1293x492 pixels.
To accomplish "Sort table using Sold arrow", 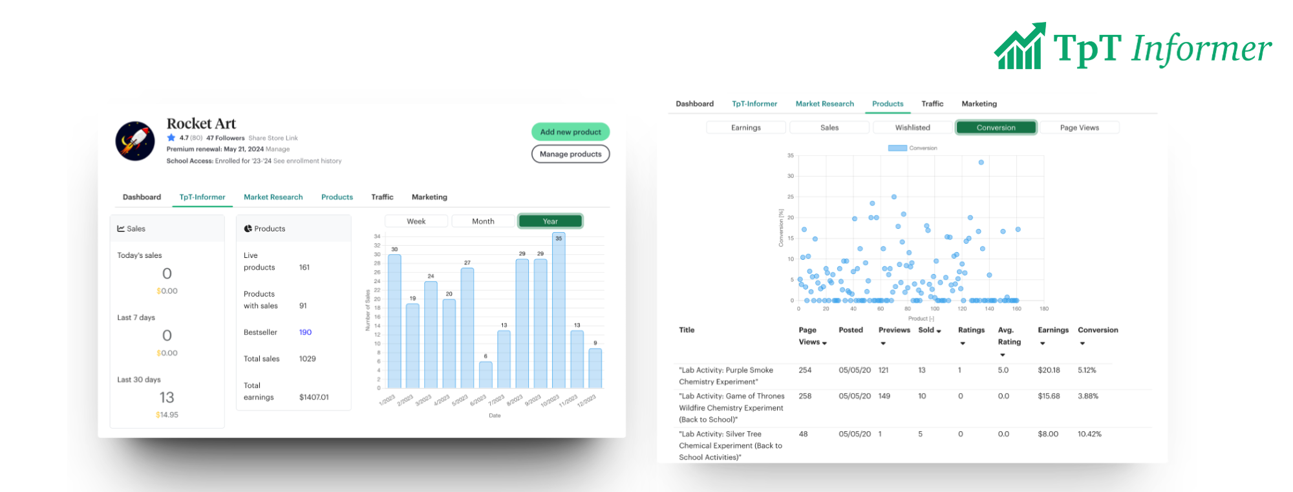I will coord(939,331).
